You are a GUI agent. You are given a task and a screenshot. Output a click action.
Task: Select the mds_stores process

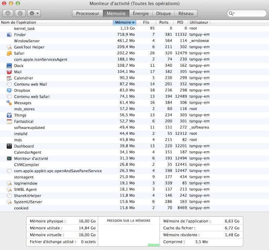pos(134,109)
